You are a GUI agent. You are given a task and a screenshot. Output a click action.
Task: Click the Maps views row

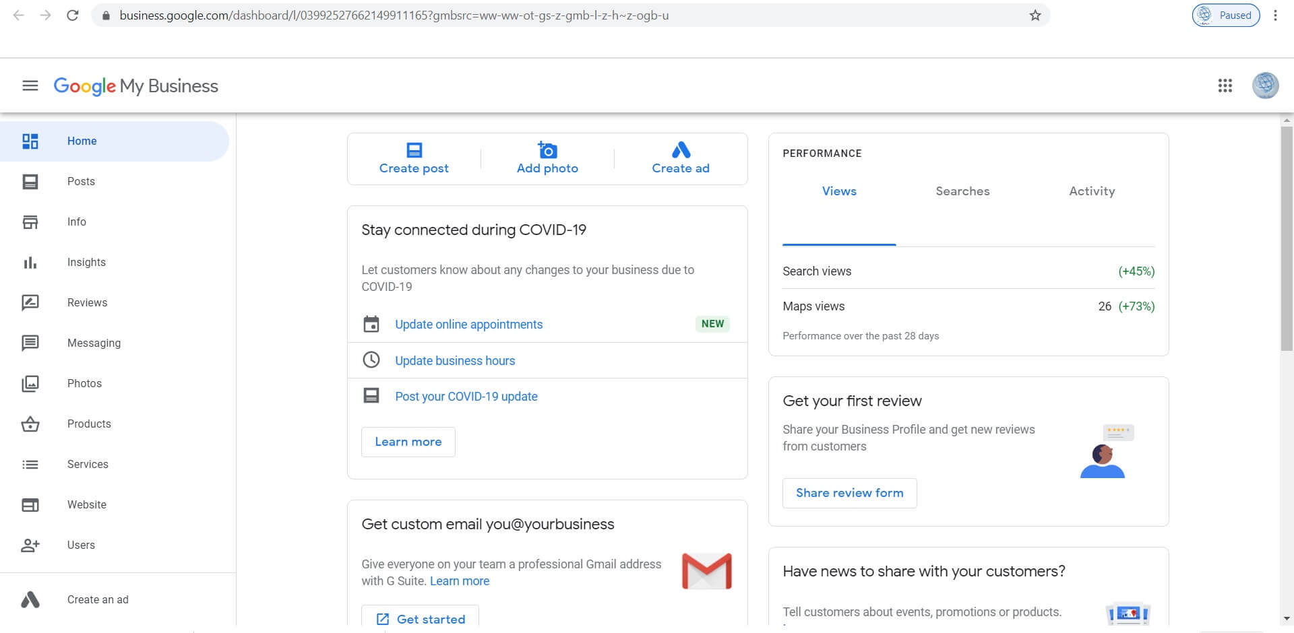[x=968, y=306]
